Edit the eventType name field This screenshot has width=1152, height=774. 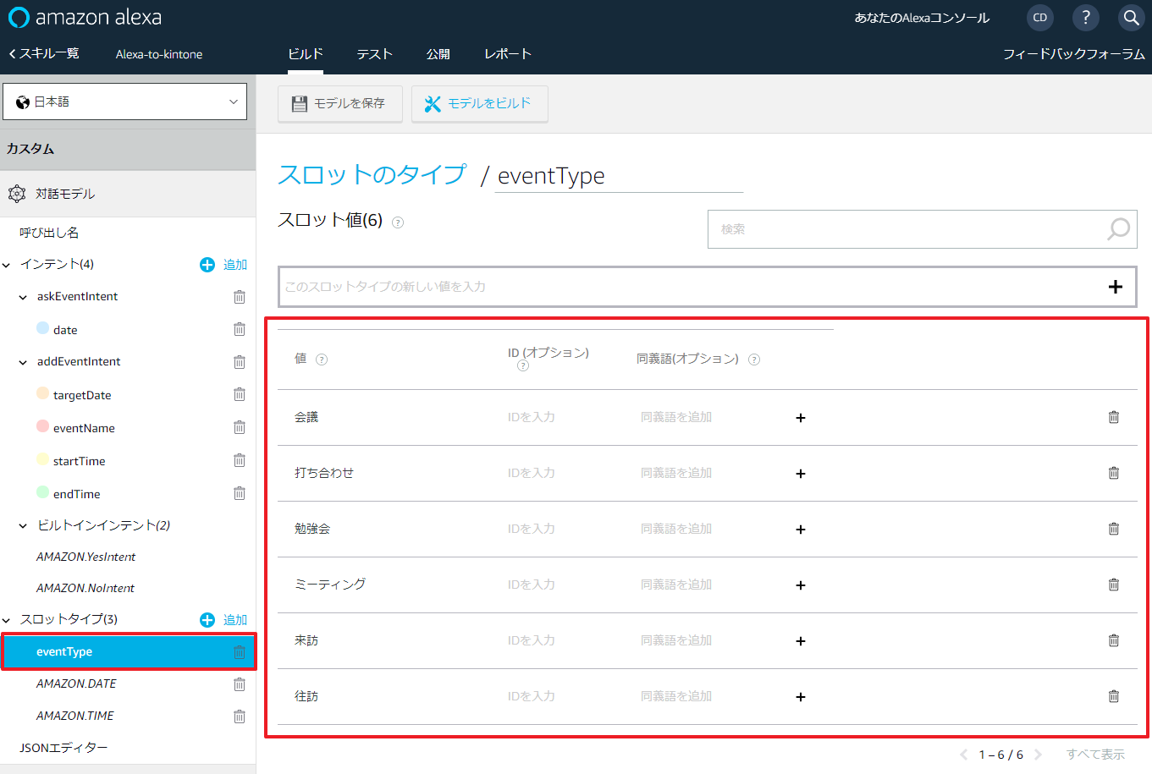[619, 176]
